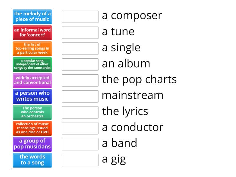Click the answer box beside 'a composer'
This screenshot has height=177, width=236.
[x=80, y=17]
